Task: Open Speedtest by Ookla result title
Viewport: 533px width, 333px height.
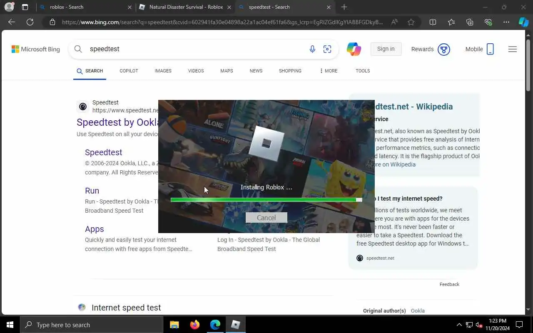Action: click(117, 122)
